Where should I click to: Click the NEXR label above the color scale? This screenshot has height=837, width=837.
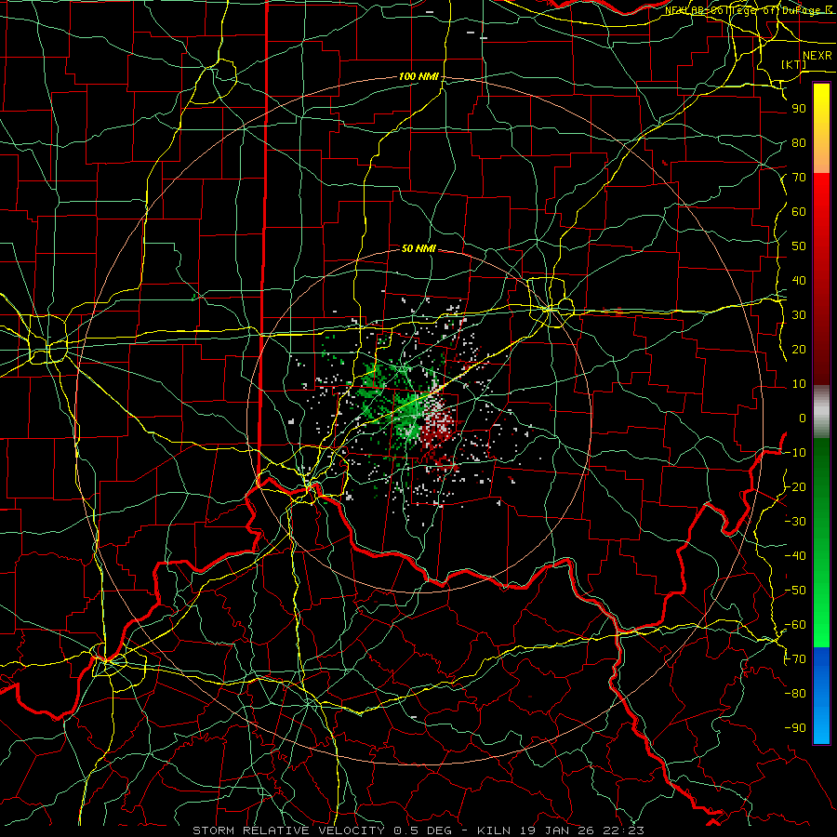(x=817, y=56)
